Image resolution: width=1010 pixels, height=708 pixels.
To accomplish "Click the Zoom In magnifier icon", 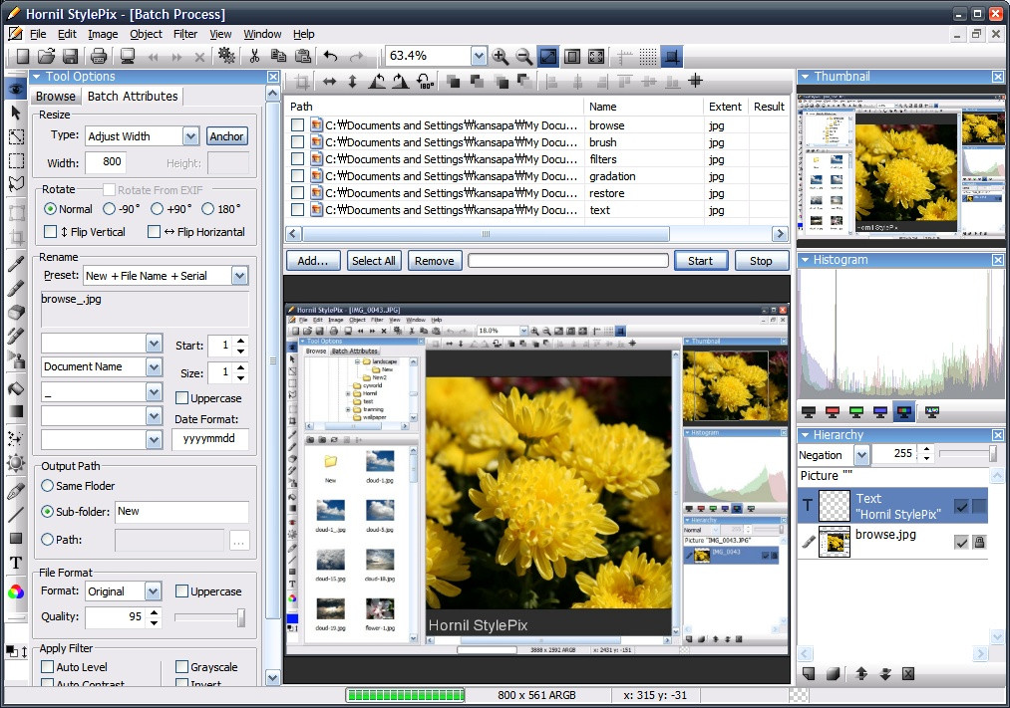I will pos(501,57).
